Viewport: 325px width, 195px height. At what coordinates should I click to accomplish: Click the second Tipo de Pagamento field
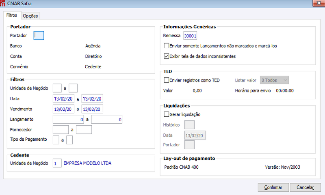coord(69,140)
